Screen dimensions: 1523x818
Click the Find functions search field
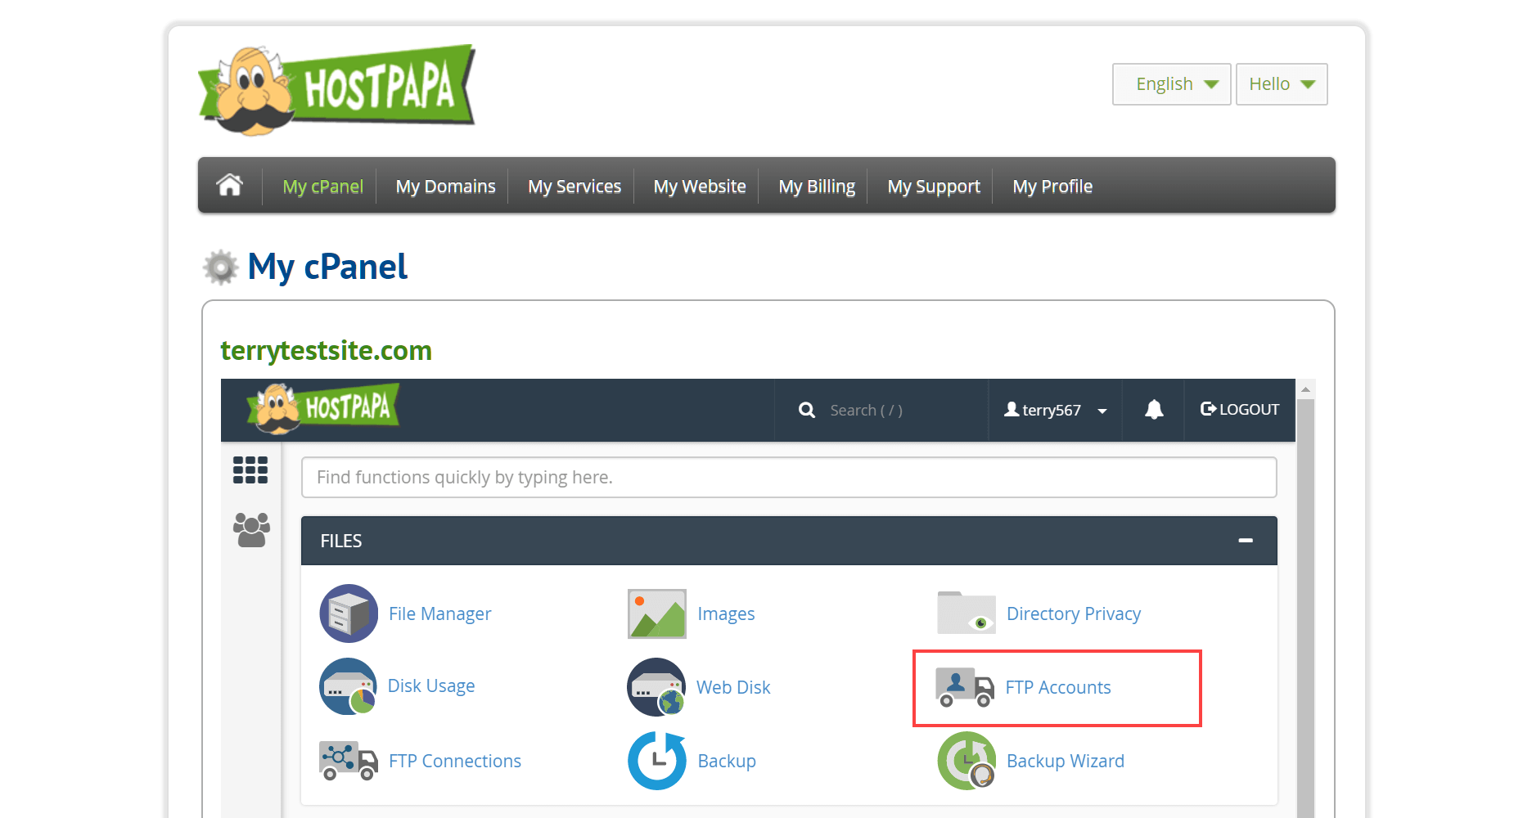(x=789, y=477)
